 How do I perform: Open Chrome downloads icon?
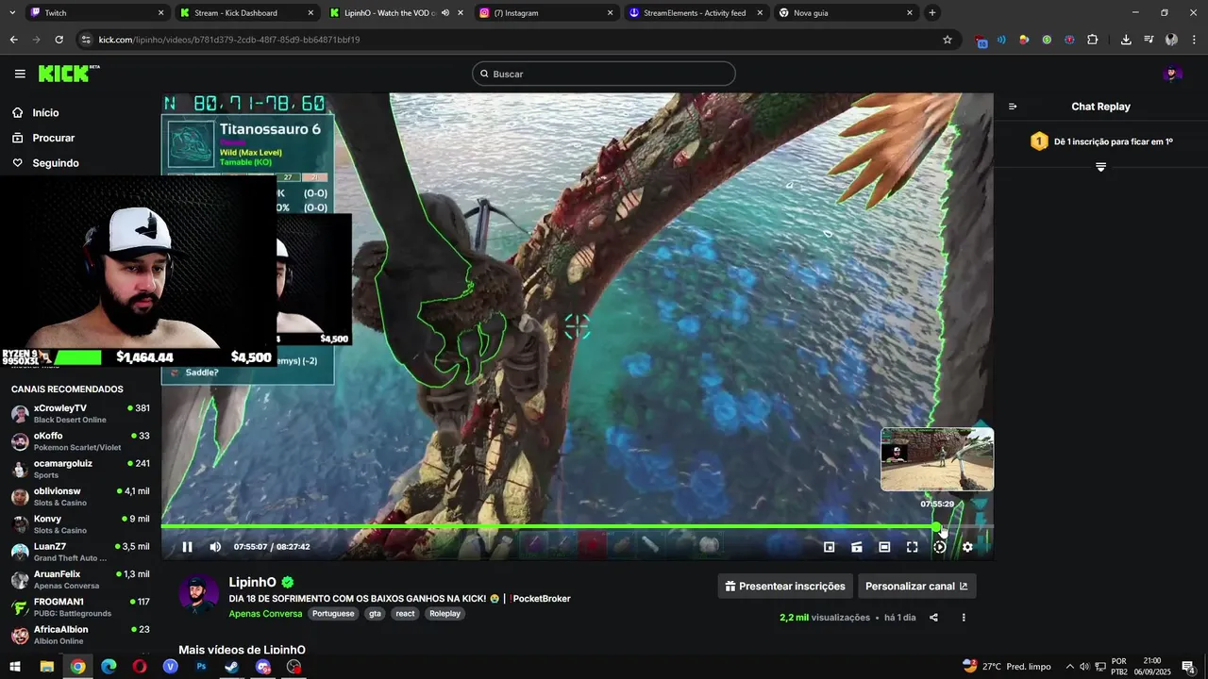[x=1126, y=40]
